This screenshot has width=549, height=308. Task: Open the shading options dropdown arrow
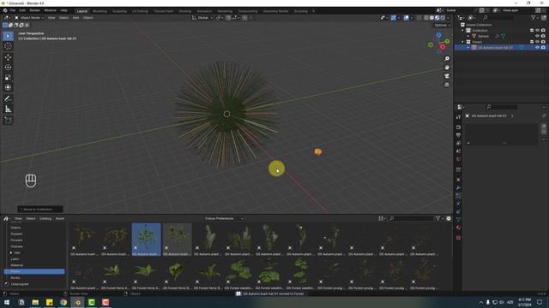448,17
